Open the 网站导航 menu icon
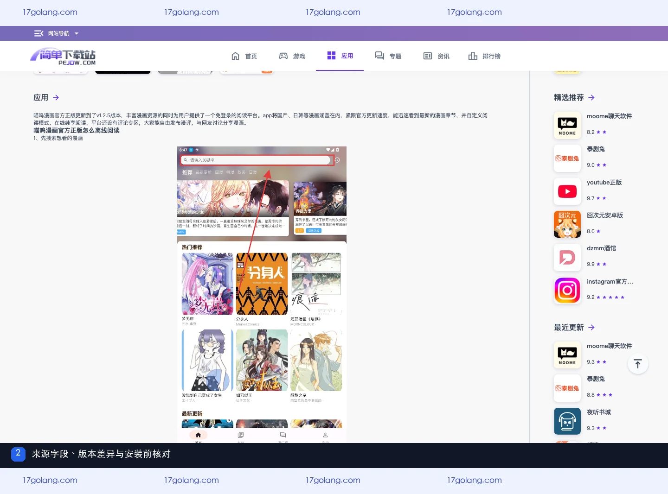Image resolution: width=668 pixels, height=494 pixels. point(39,33)
